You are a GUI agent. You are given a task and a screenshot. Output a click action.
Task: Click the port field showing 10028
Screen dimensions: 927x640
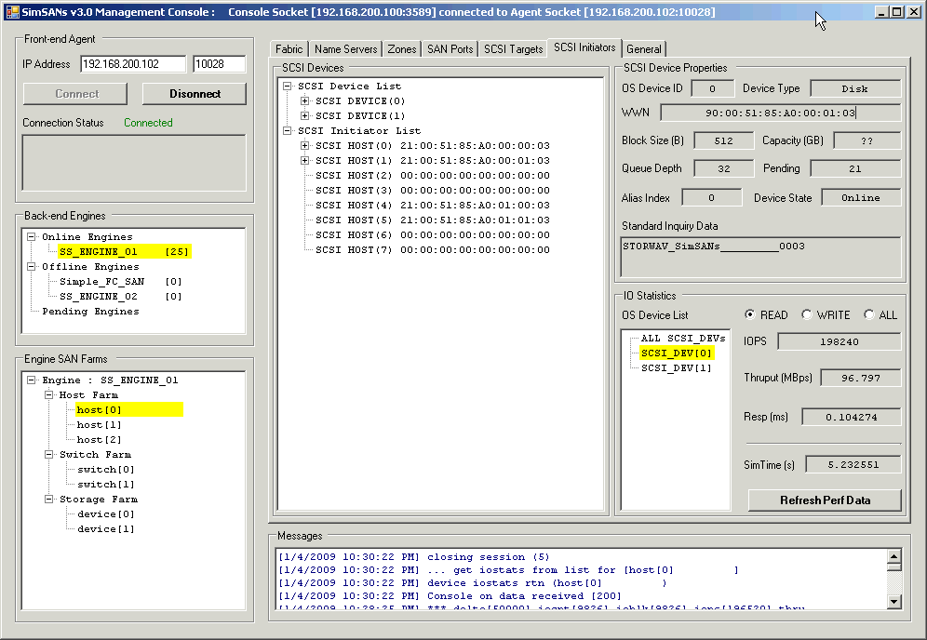(x=219, y=64)
